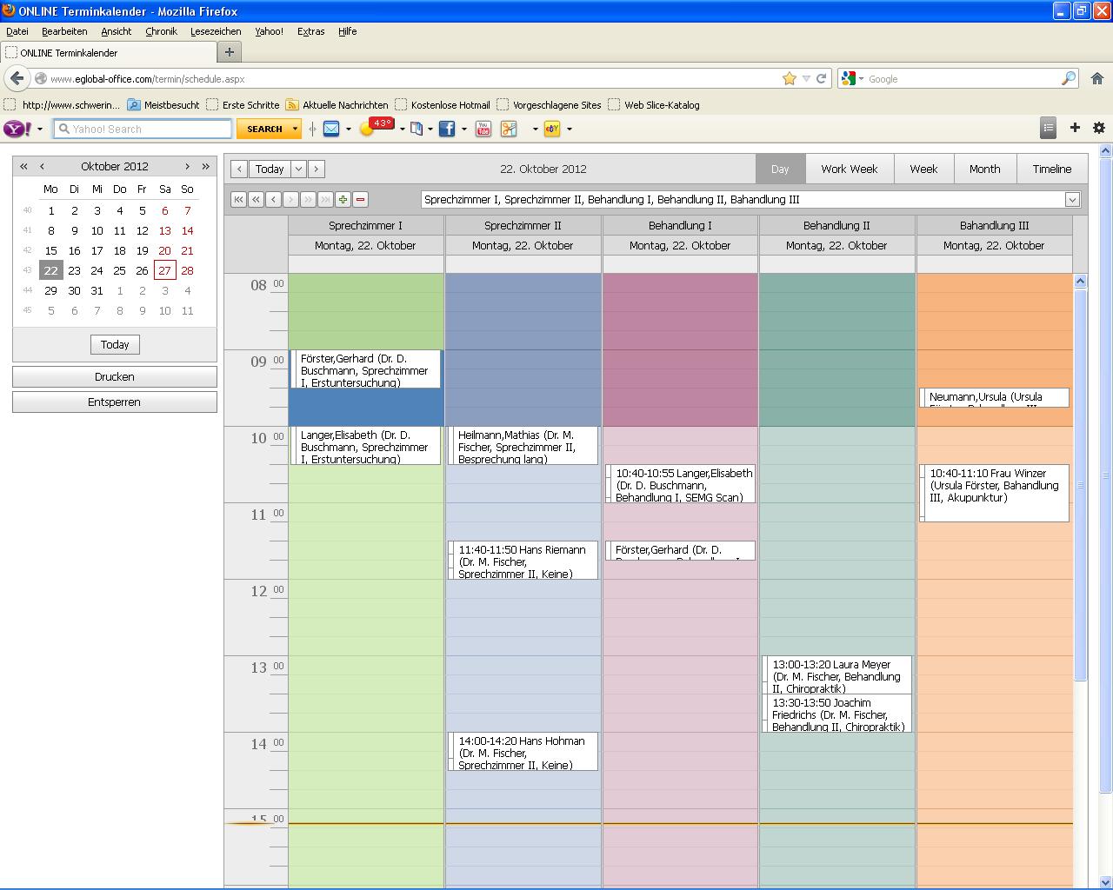Click the green plus add-resource icon

click(x=343, y=200)
